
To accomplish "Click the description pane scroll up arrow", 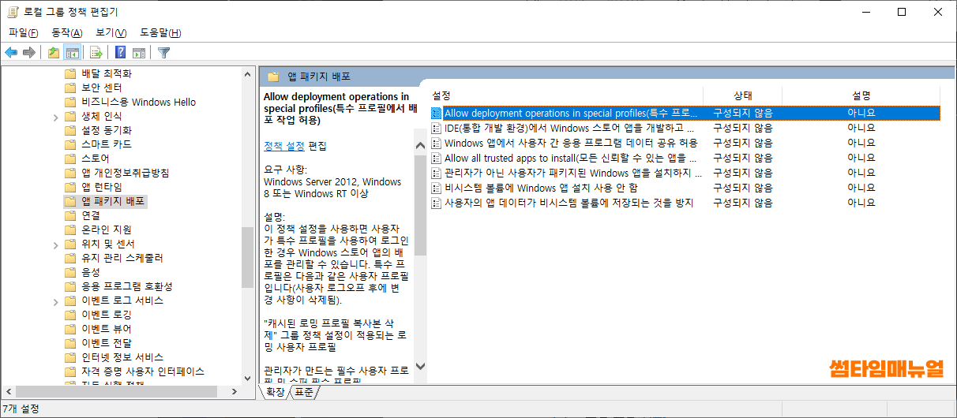I will coord(419,144).
